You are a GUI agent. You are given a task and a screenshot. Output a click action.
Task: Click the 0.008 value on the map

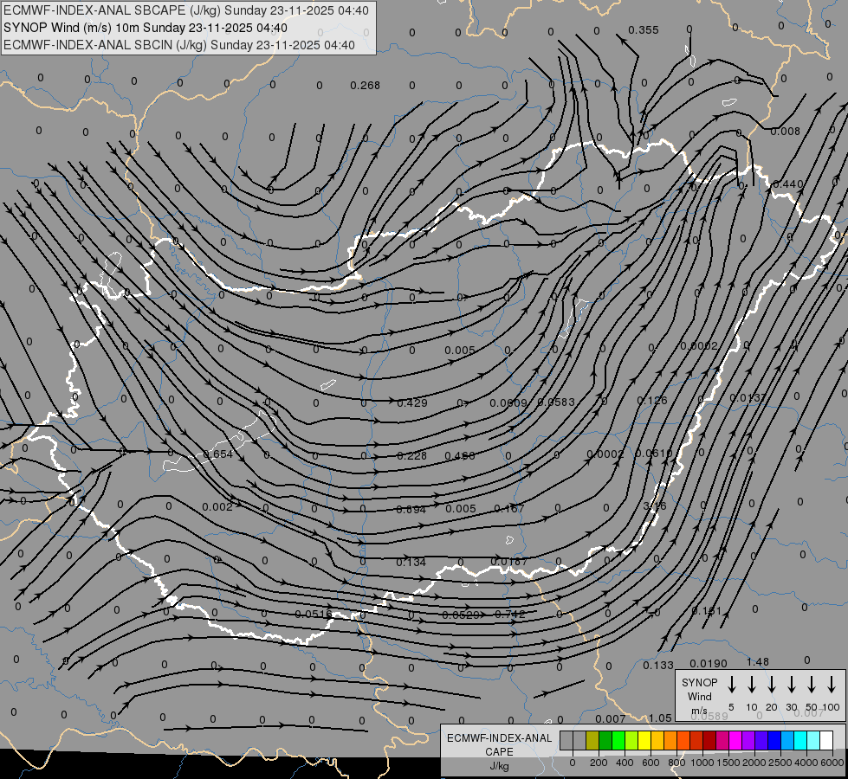[x=785, y=132]
